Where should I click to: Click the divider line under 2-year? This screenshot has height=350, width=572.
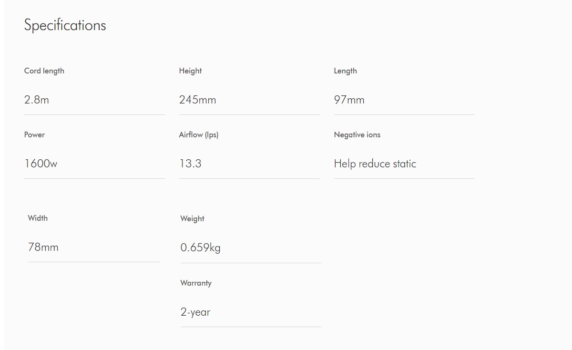click(251, 327)
